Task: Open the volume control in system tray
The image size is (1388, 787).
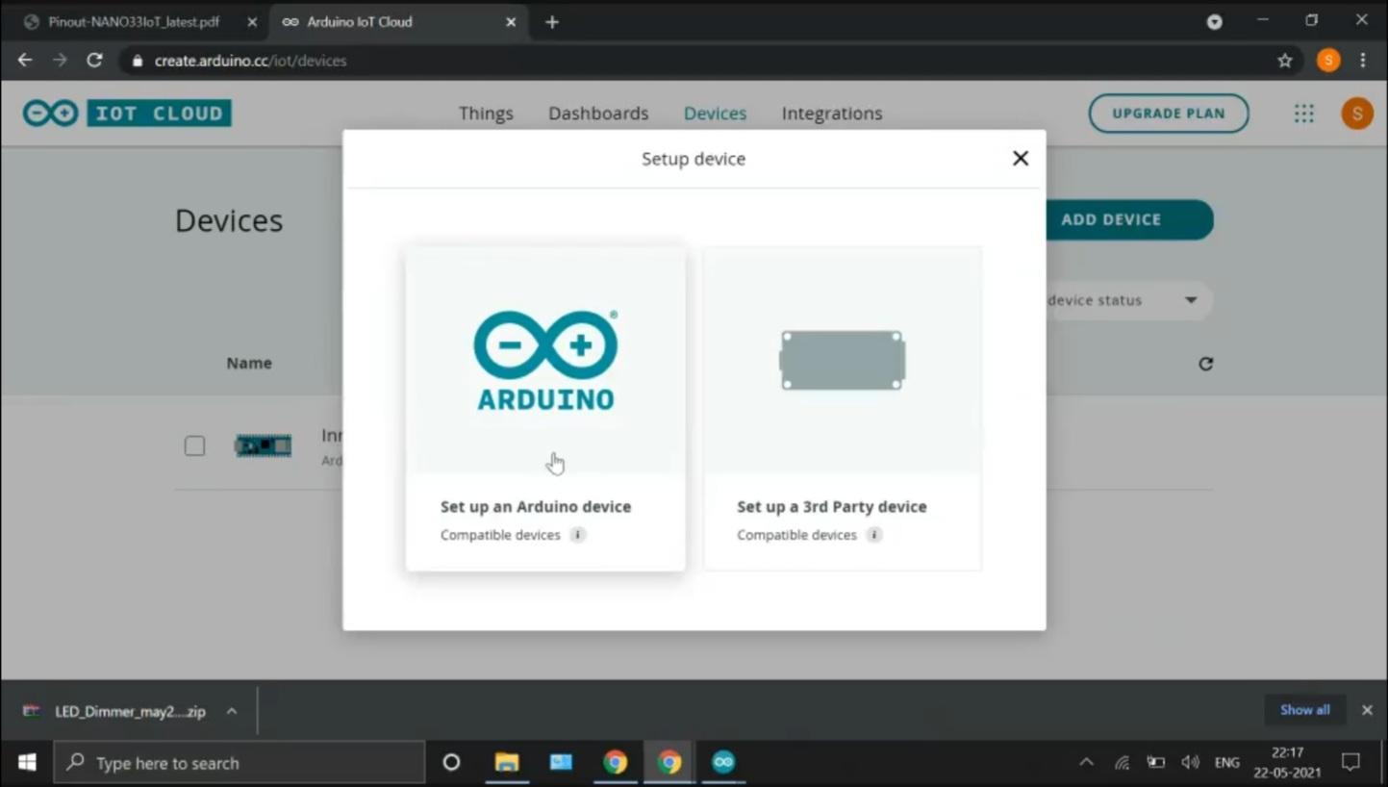Action: (1191, 763)
